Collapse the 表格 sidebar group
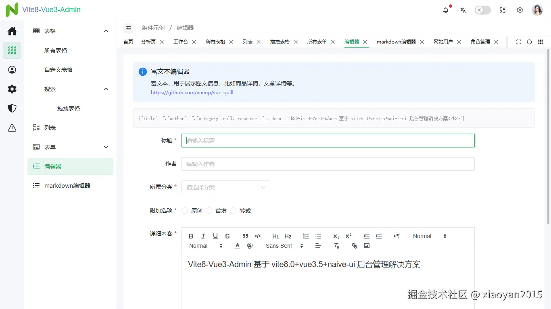 pyautogui.click(x=71, y=31)
